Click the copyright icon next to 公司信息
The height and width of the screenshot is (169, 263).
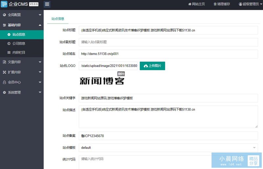(x=9, y=44)
